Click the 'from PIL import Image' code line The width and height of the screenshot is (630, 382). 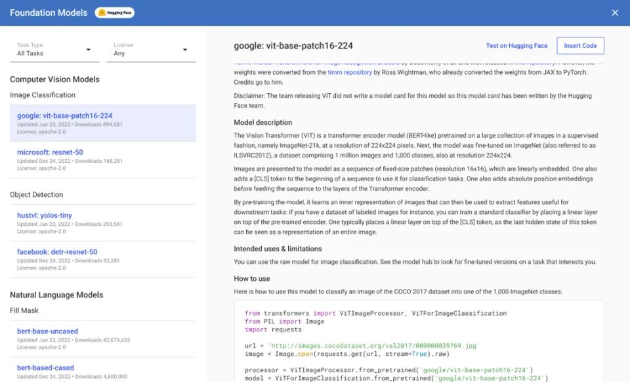coord(284,322)
